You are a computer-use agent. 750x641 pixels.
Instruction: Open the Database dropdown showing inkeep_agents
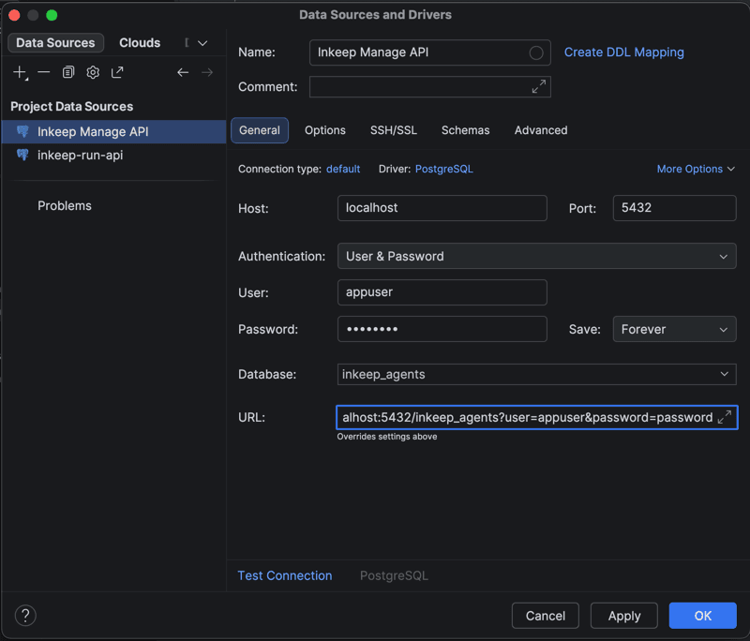[536, 374]
